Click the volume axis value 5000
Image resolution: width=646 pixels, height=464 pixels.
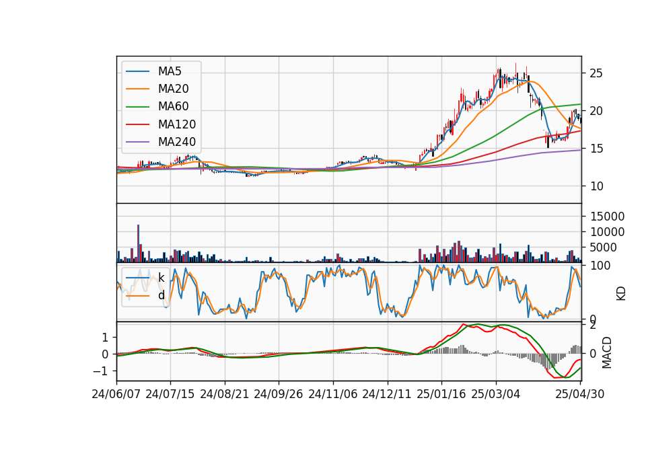(604, 247)
